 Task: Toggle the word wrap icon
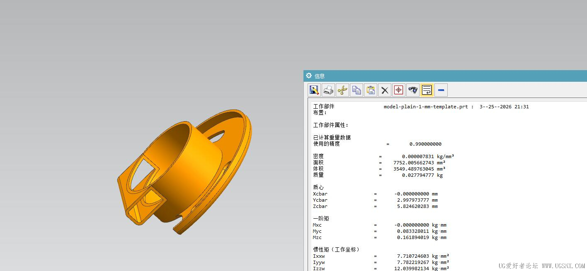427,90
